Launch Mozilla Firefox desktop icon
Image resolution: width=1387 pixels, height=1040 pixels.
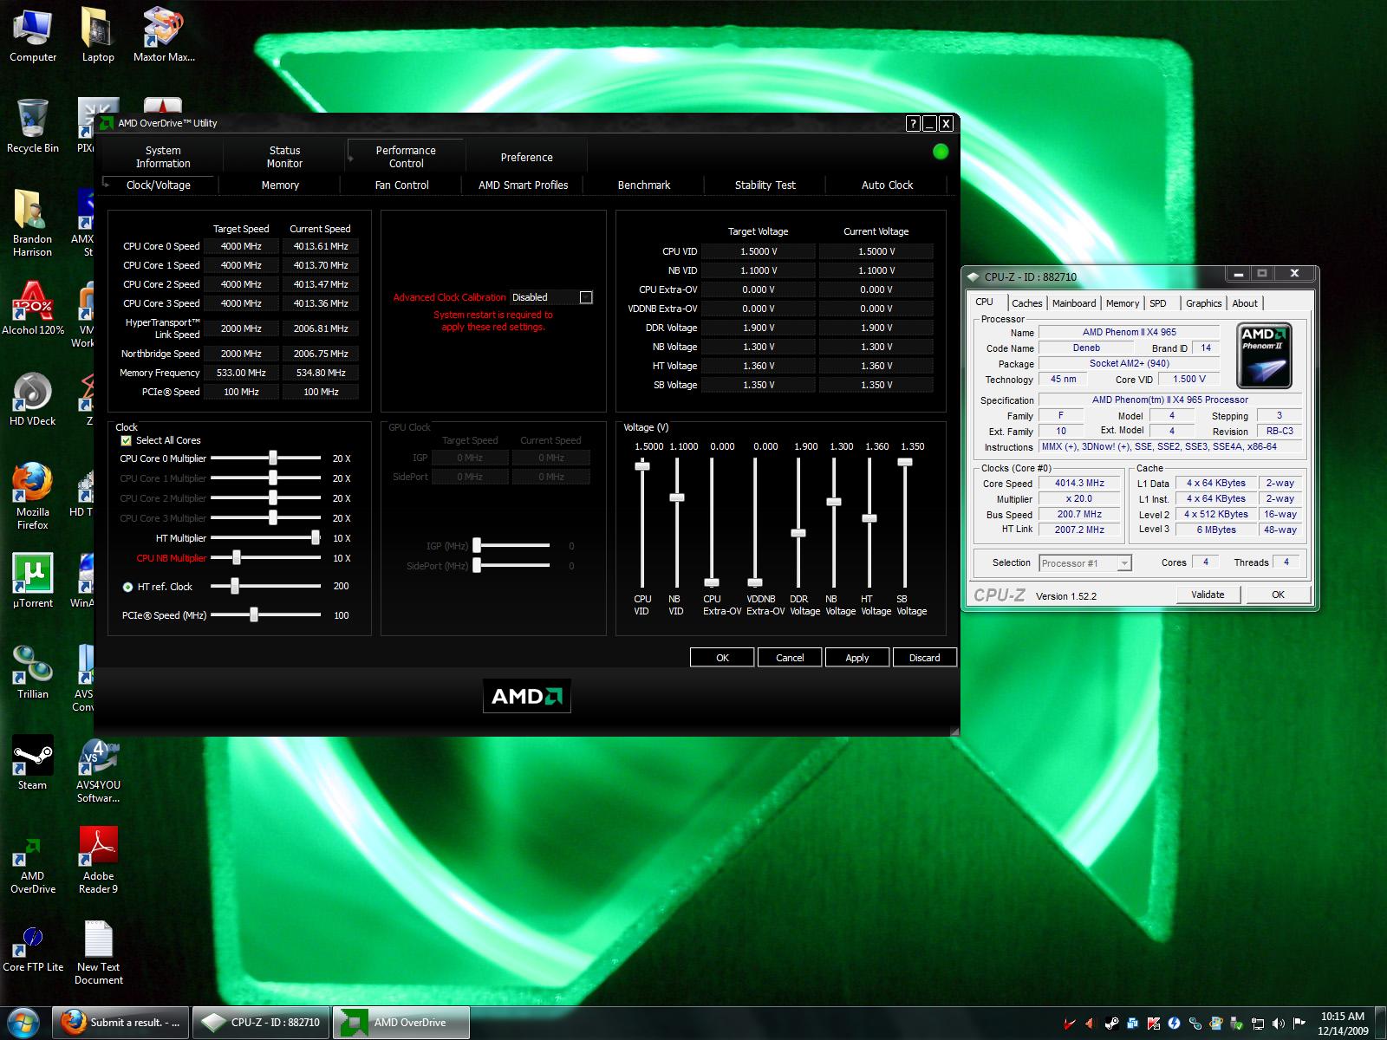pos(33,496)
